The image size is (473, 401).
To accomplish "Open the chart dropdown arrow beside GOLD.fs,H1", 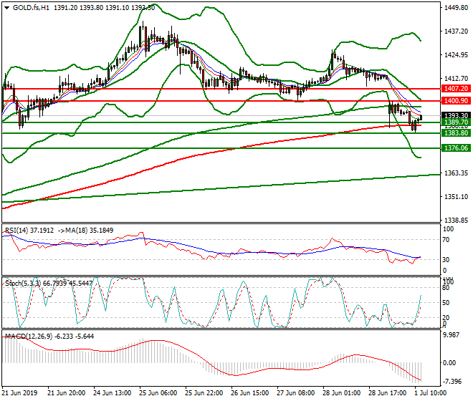I will pos(7,8).
